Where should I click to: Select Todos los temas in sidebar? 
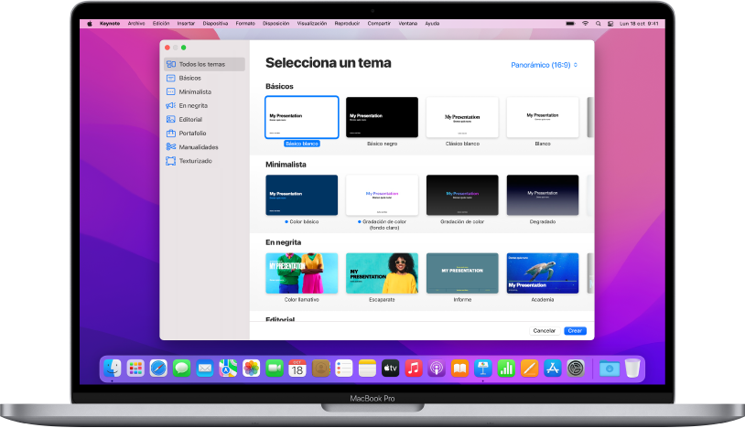(204, 64)
